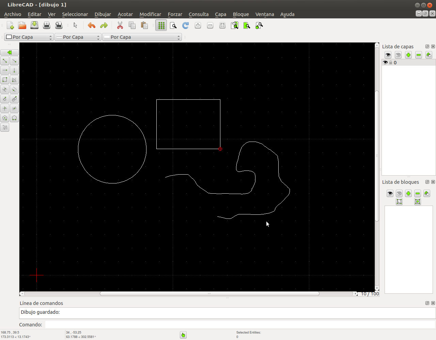Select the rectangle drawing tool
The height and width of the screenshot is (340, 436).
(5, 80)
